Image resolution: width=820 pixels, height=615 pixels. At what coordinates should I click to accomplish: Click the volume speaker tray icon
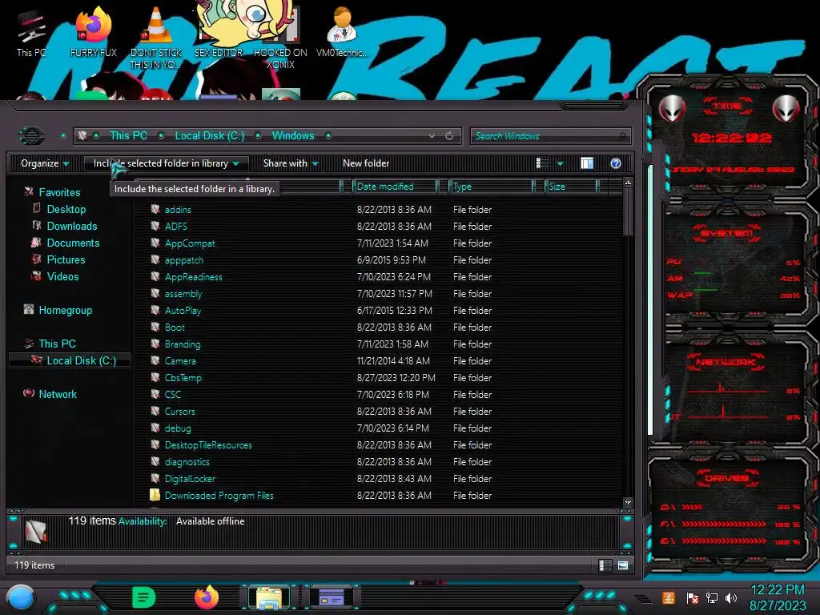coord(731,597)
